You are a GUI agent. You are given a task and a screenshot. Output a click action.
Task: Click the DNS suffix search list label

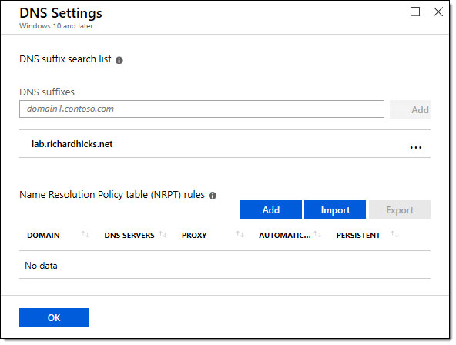pos(65,59)
